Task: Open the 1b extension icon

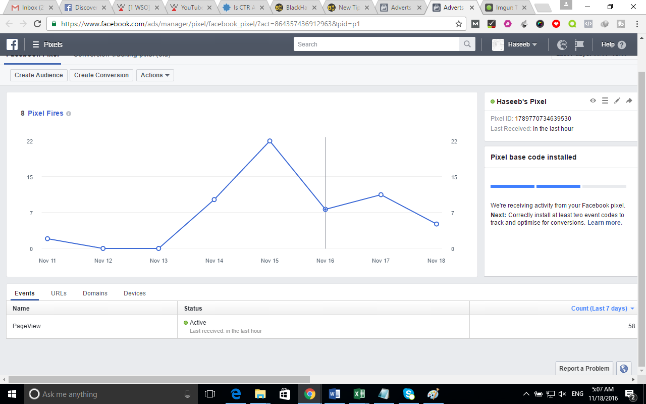Action: 621,24
